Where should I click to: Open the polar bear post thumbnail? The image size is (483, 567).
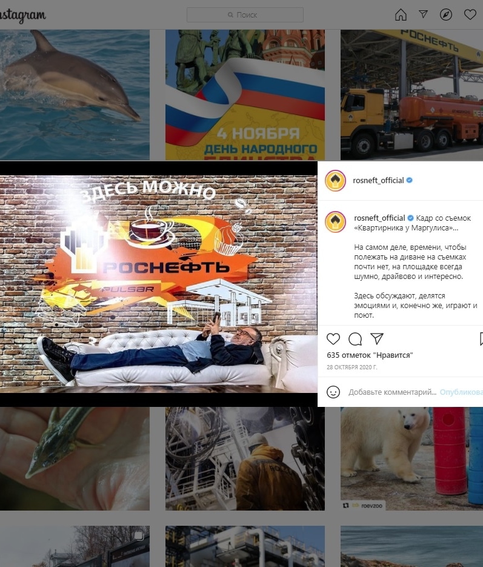[412, 458]
